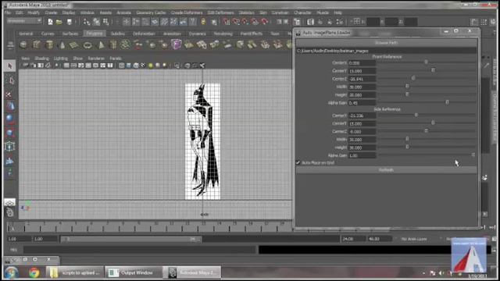Click the image path text field
Image resolution: width=500 pixels, height=281 pixels.
tap(387, 51)
